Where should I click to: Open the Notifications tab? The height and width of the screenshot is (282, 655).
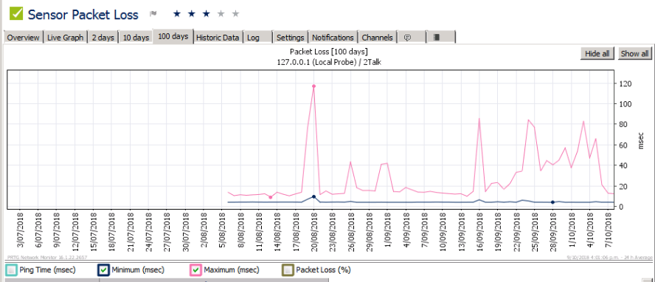pos(333,37)
